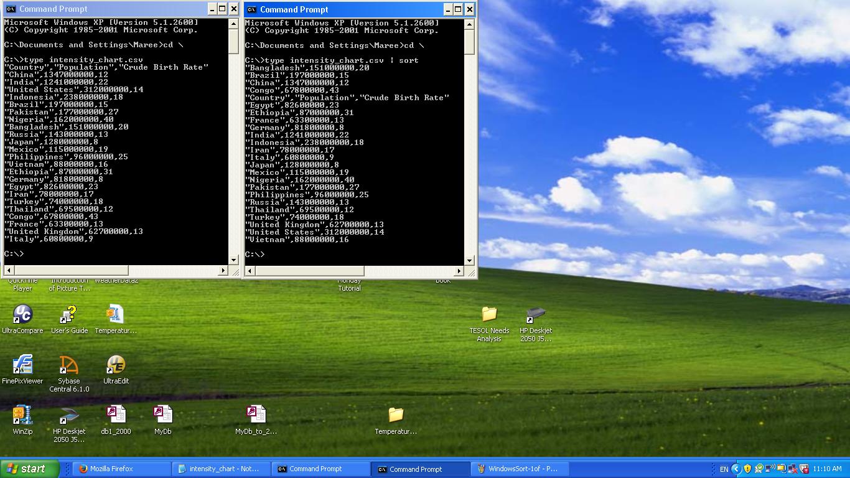850x478 pixels.
Task: Open the Start menu
Action: [29, 469]
